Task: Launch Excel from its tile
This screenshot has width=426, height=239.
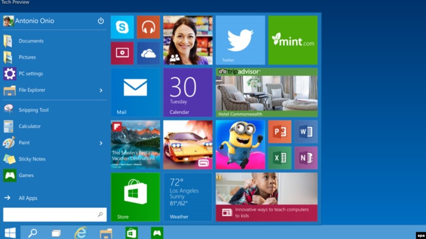Action: [x=280, y=158]
